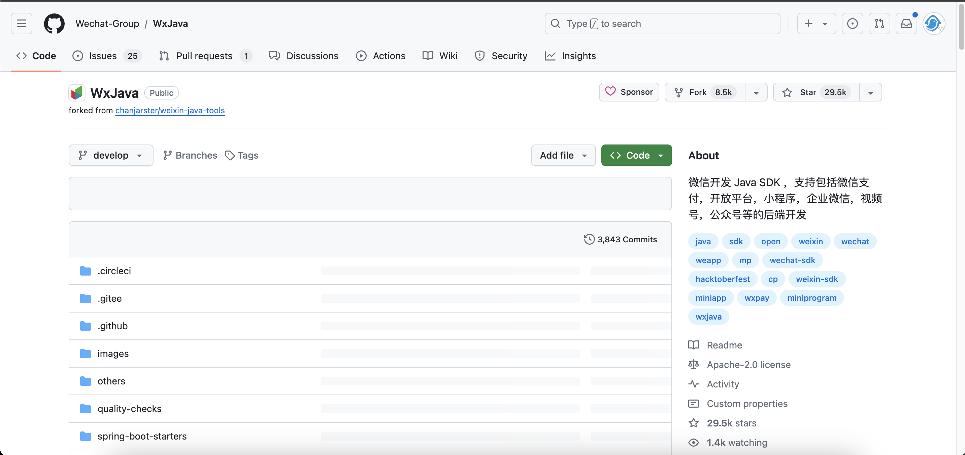Expand the develop branch selector
The image size is (965, 455).
[111, 155]
